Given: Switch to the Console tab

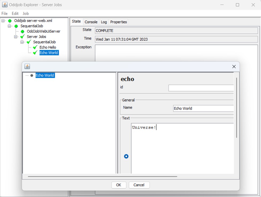Looking at the screenshot, I should [91, 22].
